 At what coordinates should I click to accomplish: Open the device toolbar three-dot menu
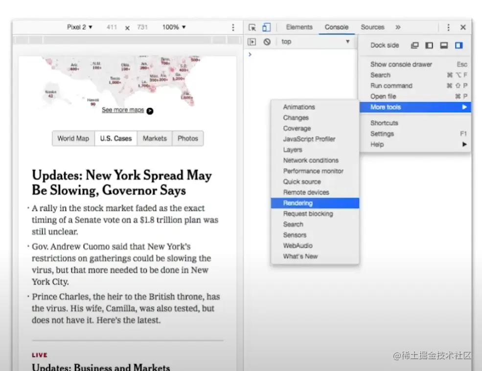(233, 27)
